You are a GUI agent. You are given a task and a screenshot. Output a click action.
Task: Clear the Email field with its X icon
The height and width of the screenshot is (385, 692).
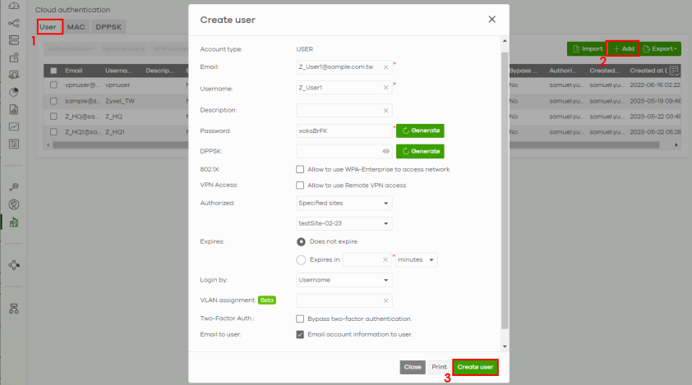point(386,67)
